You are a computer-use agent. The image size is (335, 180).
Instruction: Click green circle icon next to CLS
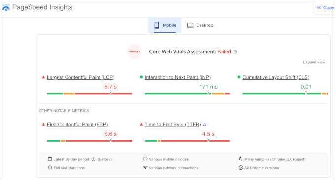pos(239,77)
